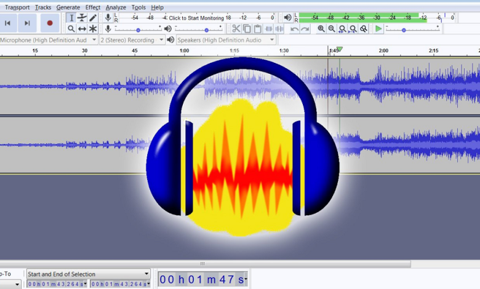Click the recording volume slider
The width and height of the screenshot is (480, 289).
pyautogui.click(x=138, y=29)
